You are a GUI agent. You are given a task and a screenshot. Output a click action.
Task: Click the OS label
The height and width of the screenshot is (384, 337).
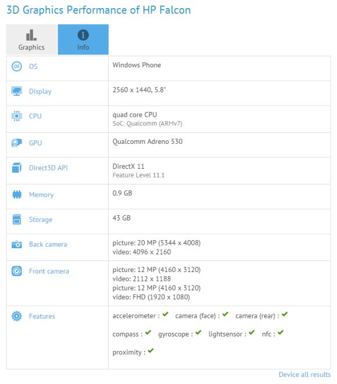point(33,66)
